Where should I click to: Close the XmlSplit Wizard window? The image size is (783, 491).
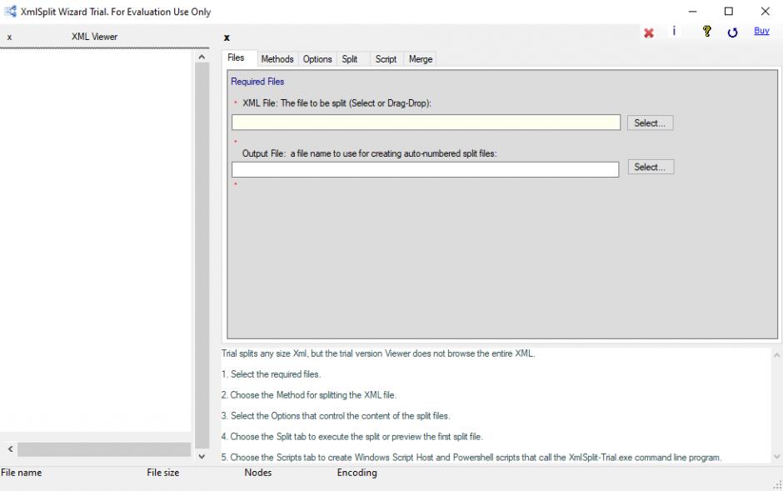click(765, 12)
